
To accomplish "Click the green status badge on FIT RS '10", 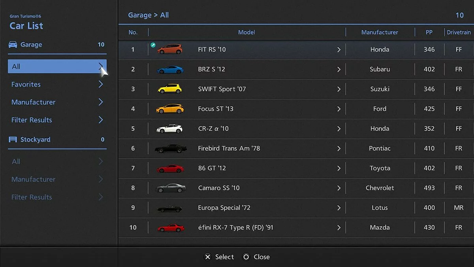I will click(153, 45).
